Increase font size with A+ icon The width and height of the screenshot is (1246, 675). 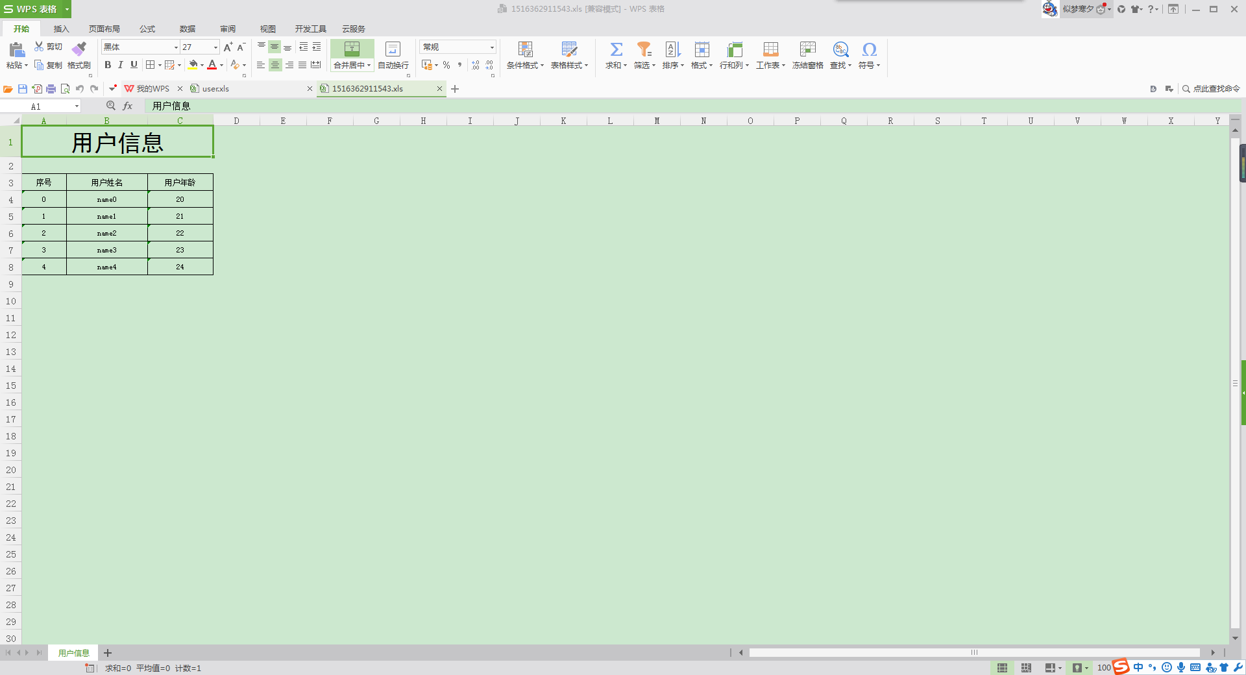pos(228,47)
